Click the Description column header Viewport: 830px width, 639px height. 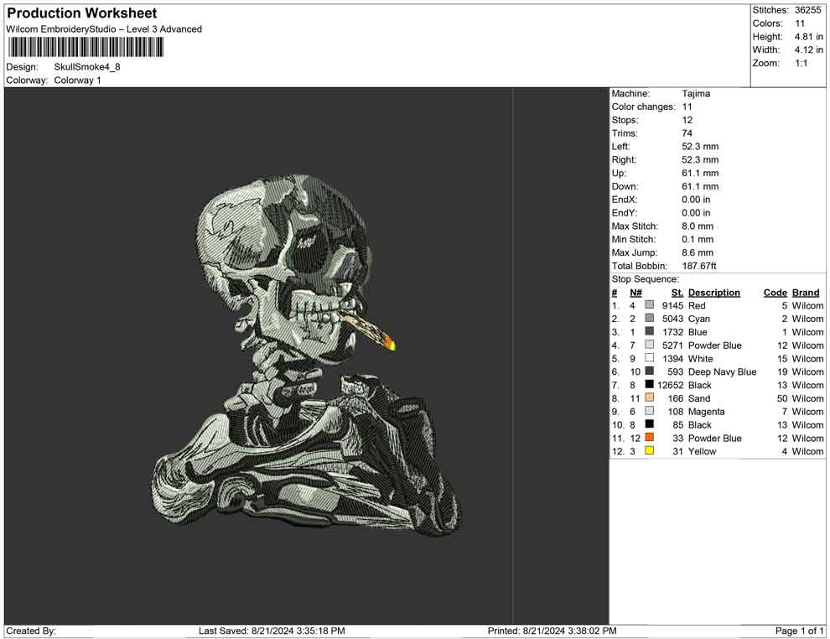[713, 292]
